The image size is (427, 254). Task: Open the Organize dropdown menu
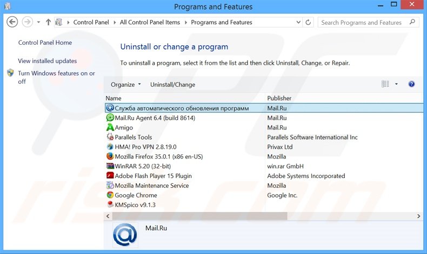tap(125, 85)
